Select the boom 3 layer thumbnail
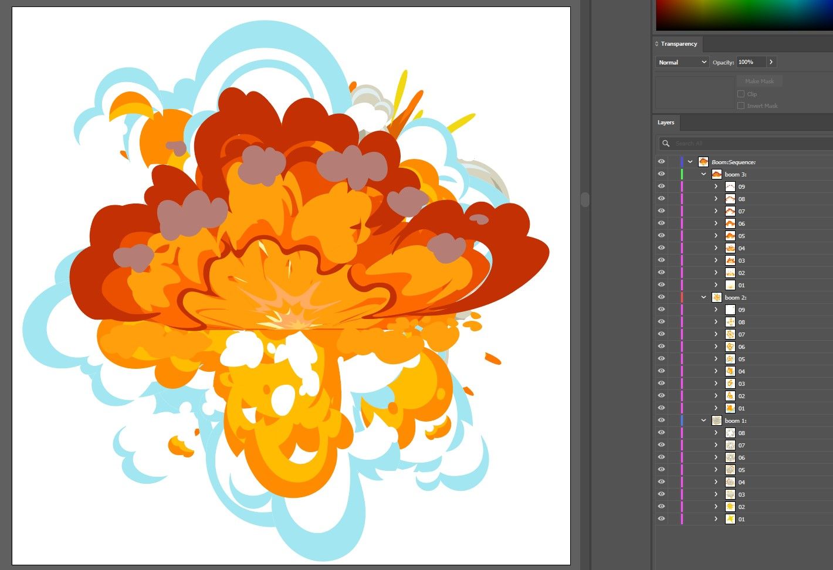This screenshot has width=833, height=570. tap(716, 174)
